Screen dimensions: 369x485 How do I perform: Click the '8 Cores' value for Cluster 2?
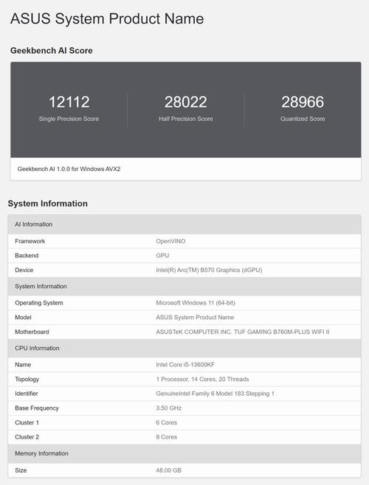(x=166, y=437)
